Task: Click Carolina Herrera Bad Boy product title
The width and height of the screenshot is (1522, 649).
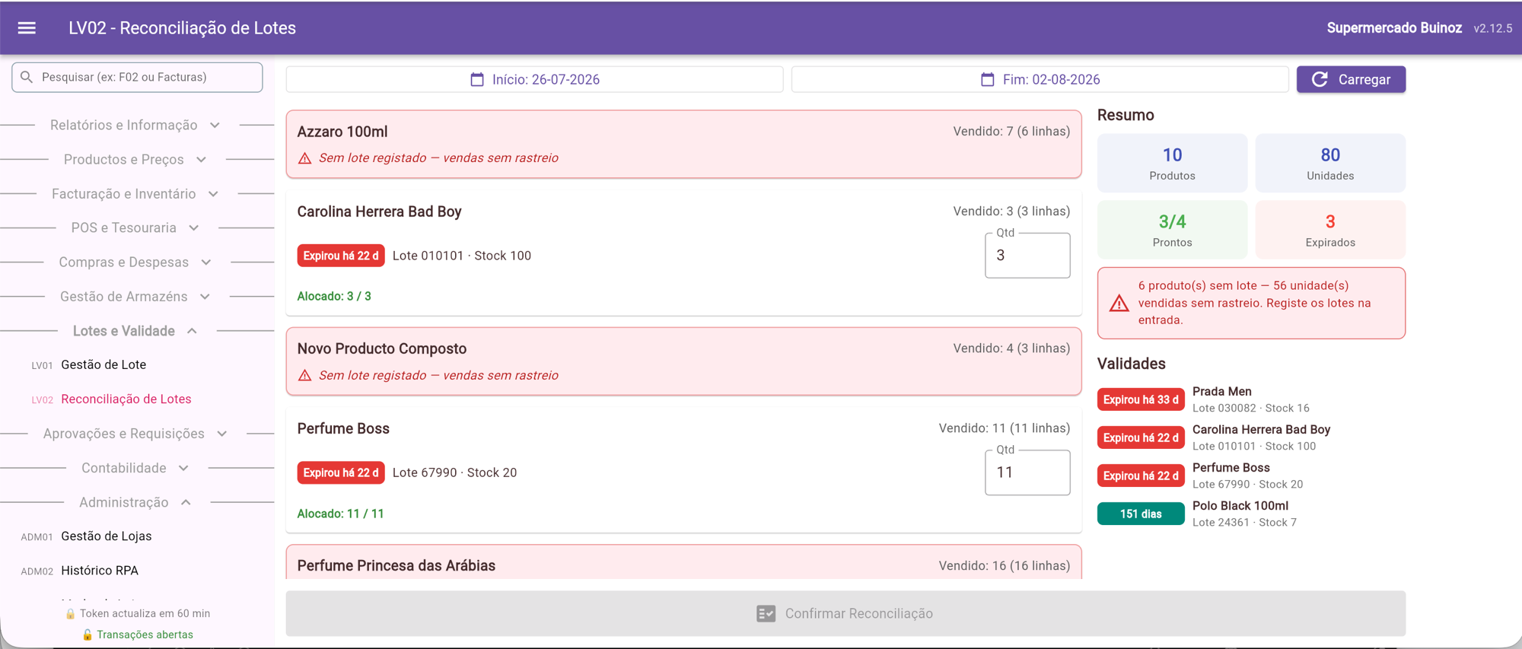Action: [x=380, y=212]
